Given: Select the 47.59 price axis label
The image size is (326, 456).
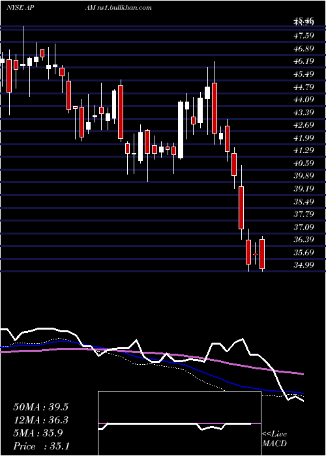Looking at the screenshot, I should [x=304, y=35].
